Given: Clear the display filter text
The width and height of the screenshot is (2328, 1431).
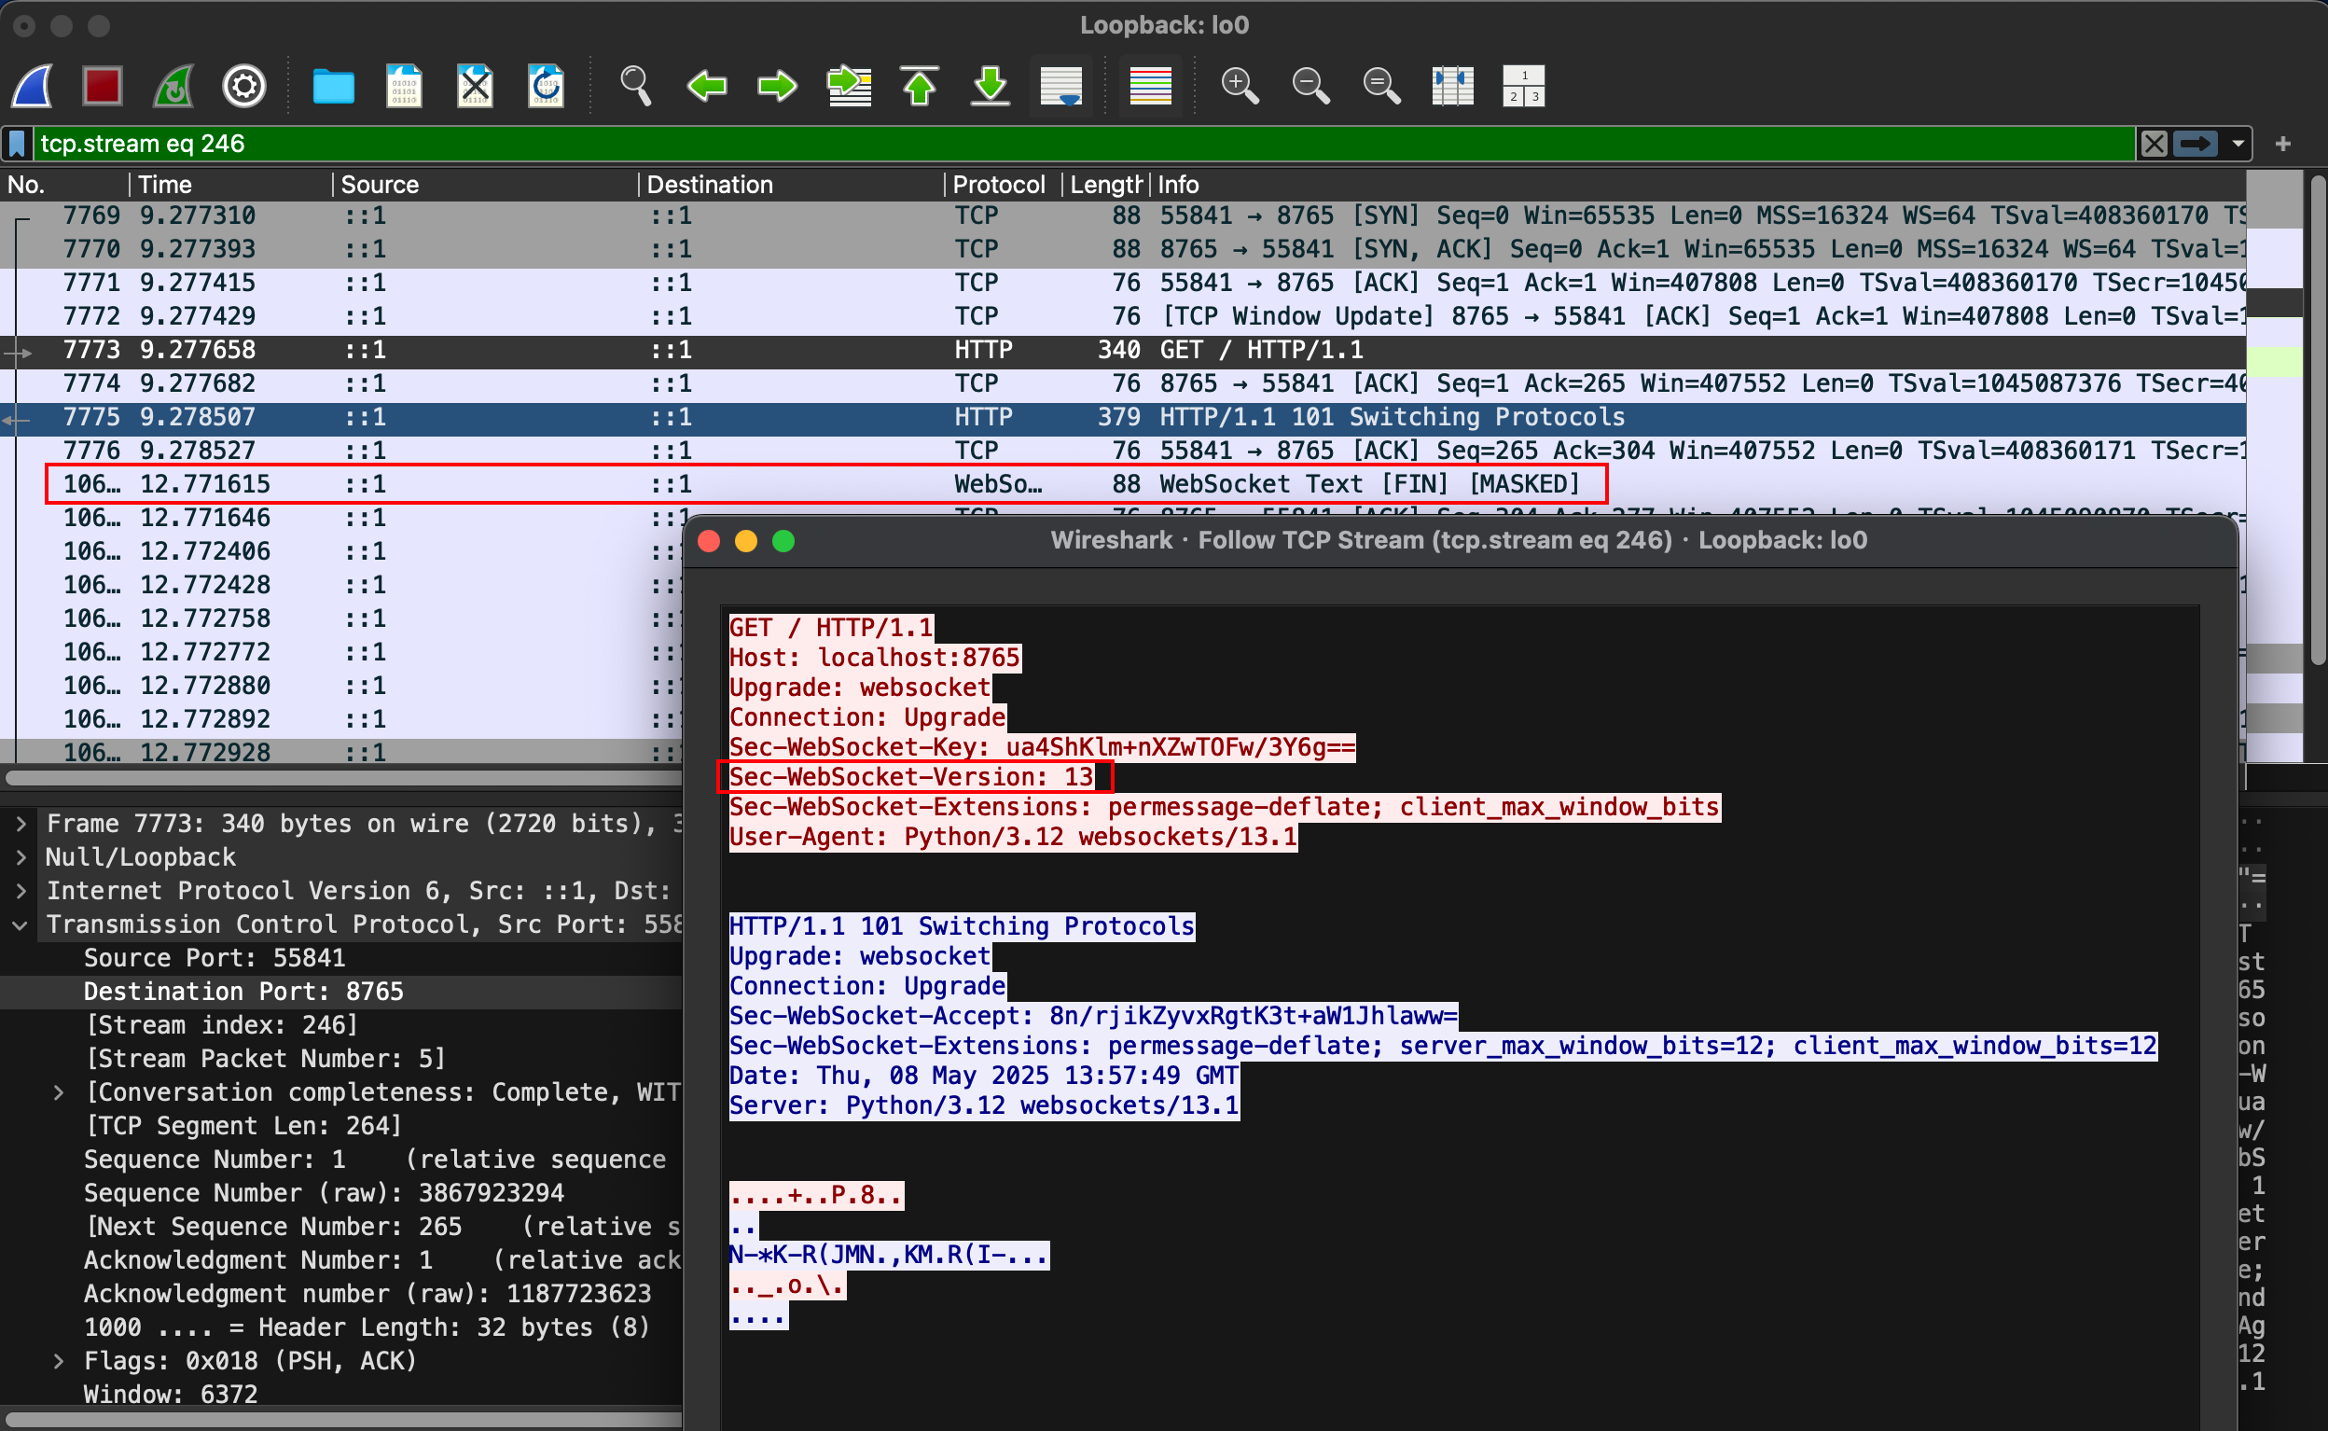Looking at the screenshot, I should point(2154,144).
